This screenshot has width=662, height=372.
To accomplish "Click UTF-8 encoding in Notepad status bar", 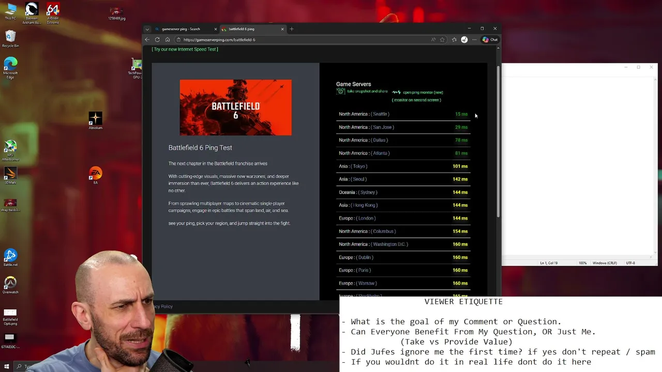I will [x=630, y=263].
